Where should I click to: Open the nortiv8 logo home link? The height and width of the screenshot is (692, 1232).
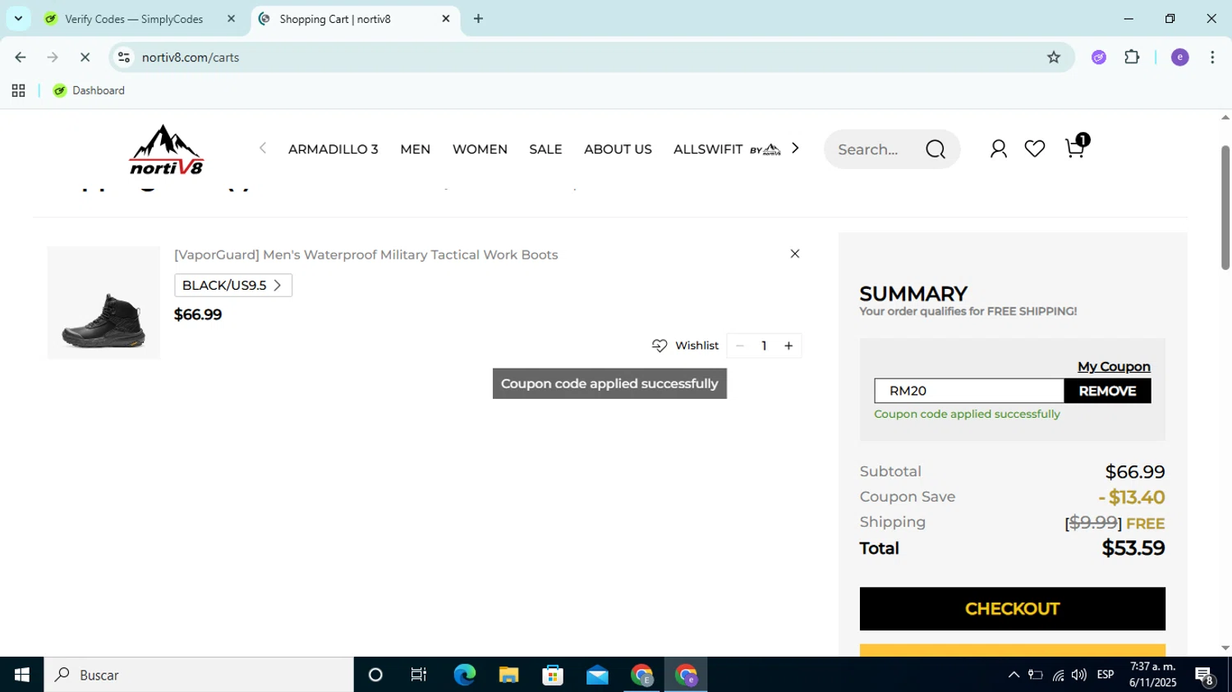(167, 149)
